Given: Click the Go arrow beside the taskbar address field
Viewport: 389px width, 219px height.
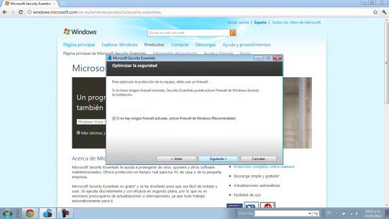Looking at the screenshot, I should point(316,214).
